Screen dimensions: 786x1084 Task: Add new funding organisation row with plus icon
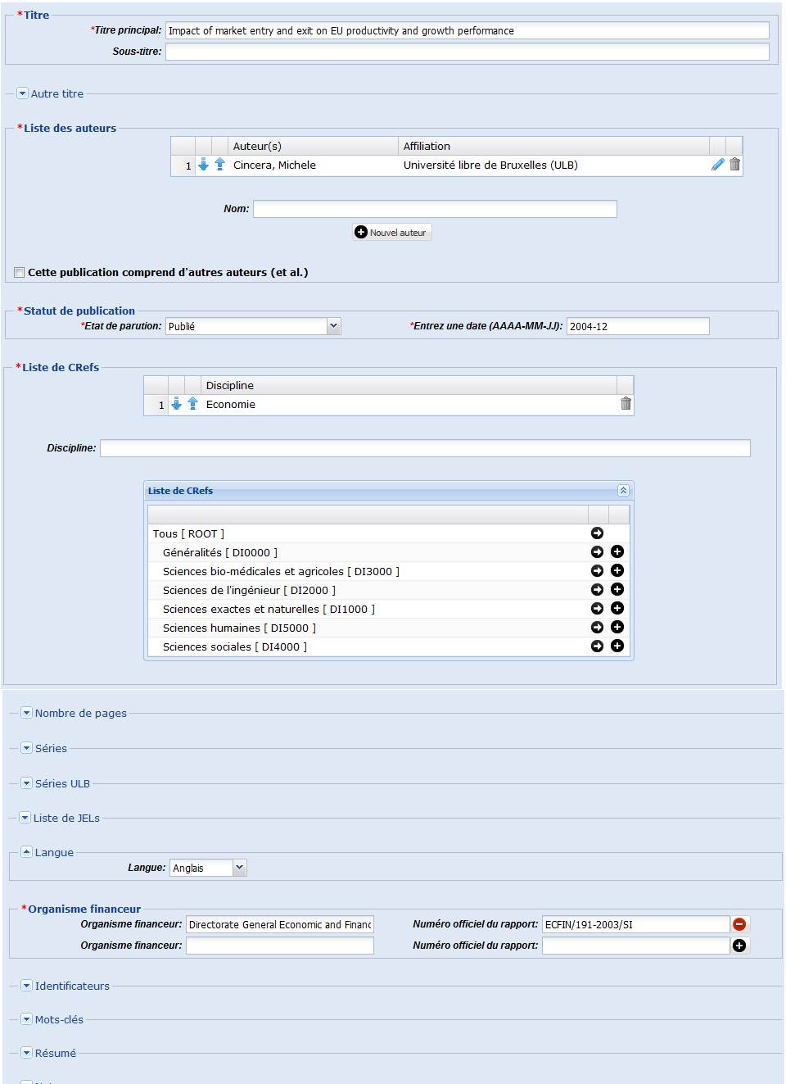click(739, 946)
